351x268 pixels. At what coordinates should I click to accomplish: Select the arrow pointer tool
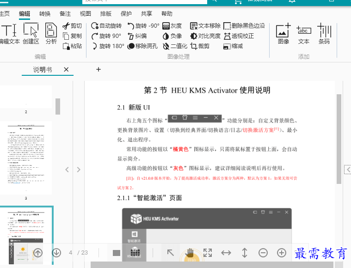coord(171,253)
